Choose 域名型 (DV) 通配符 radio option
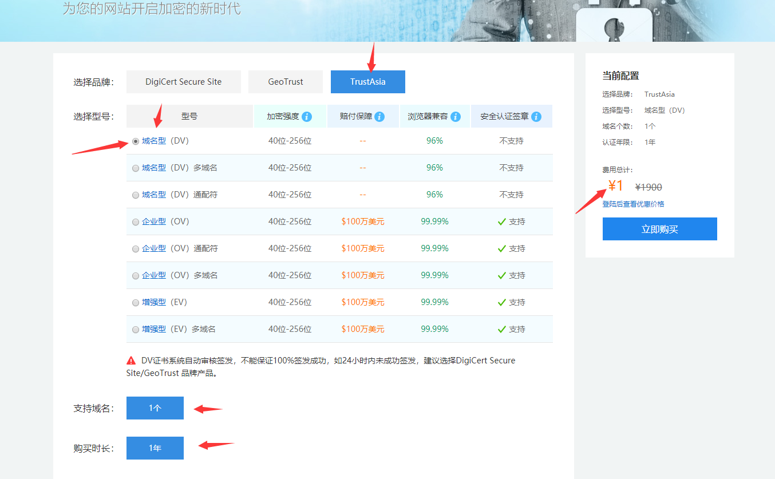 pyautogui.click(x=136, y=195)
